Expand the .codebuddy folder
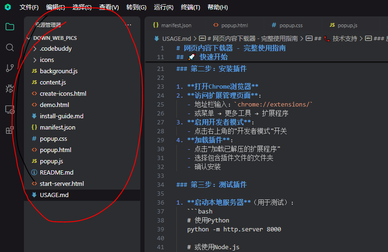The width and height of the screenshot is (388, 252). (x=35, y=48)
